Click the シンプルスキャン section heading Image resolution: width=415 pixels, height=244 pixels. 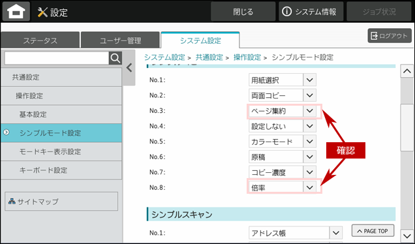point(271,214)
